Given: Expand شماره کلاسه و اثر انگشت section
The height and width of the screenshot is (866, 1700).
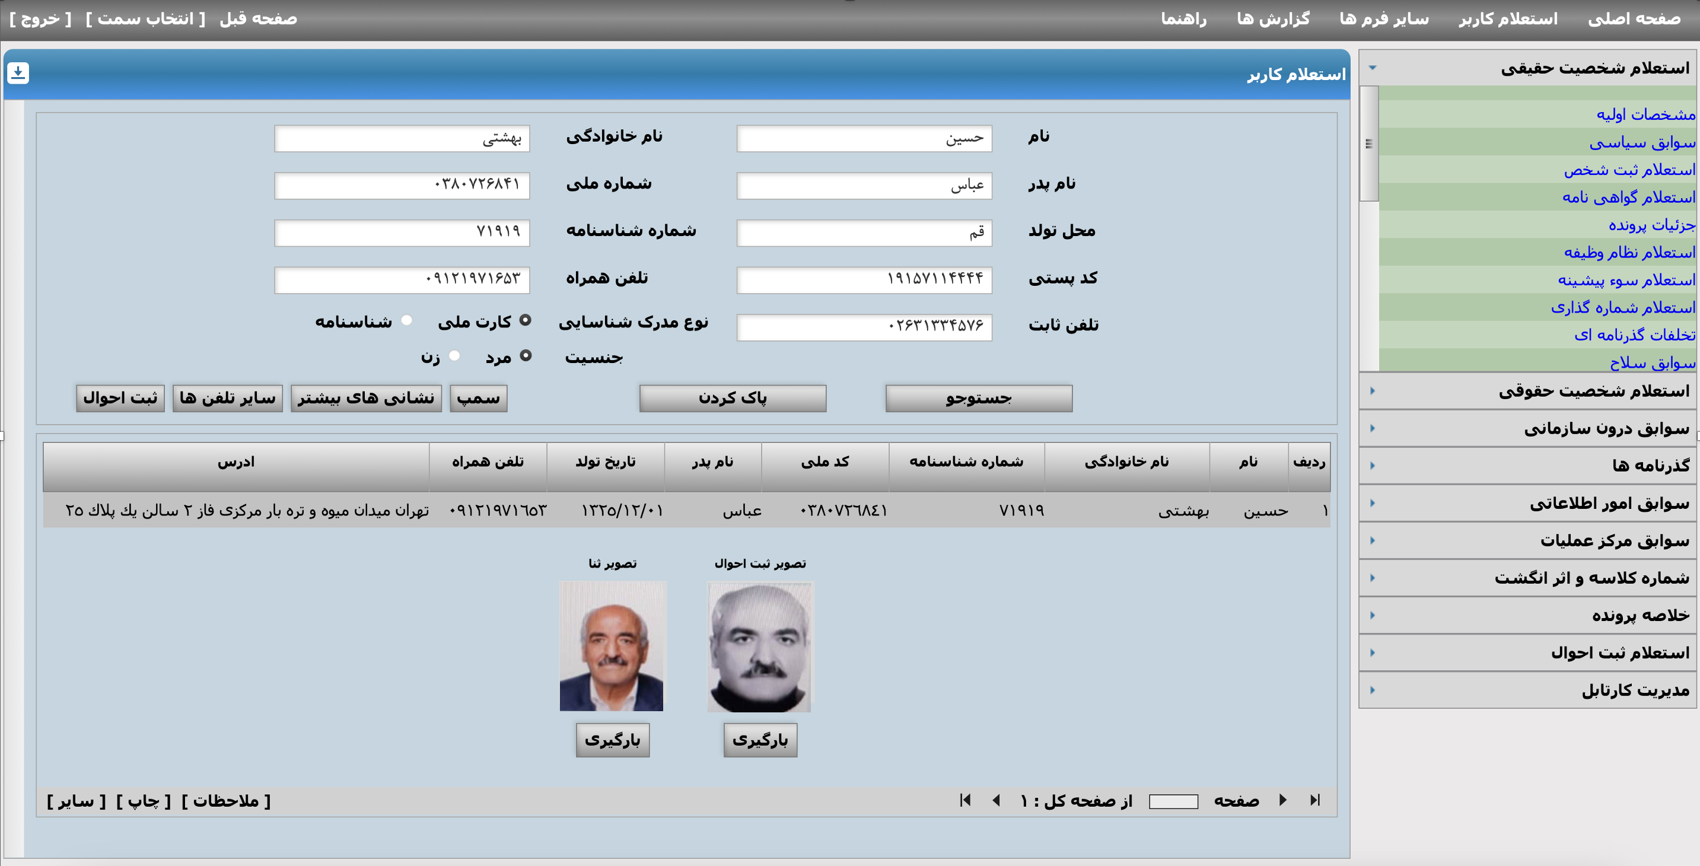Looking at the screenshot, I should click(1528, 578).
